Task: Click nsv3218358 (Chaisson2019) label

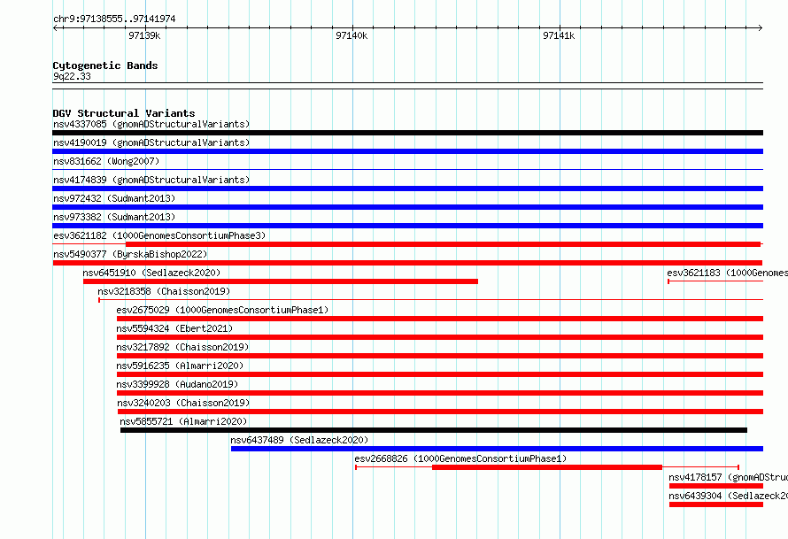Action: [x=164, y=291]
